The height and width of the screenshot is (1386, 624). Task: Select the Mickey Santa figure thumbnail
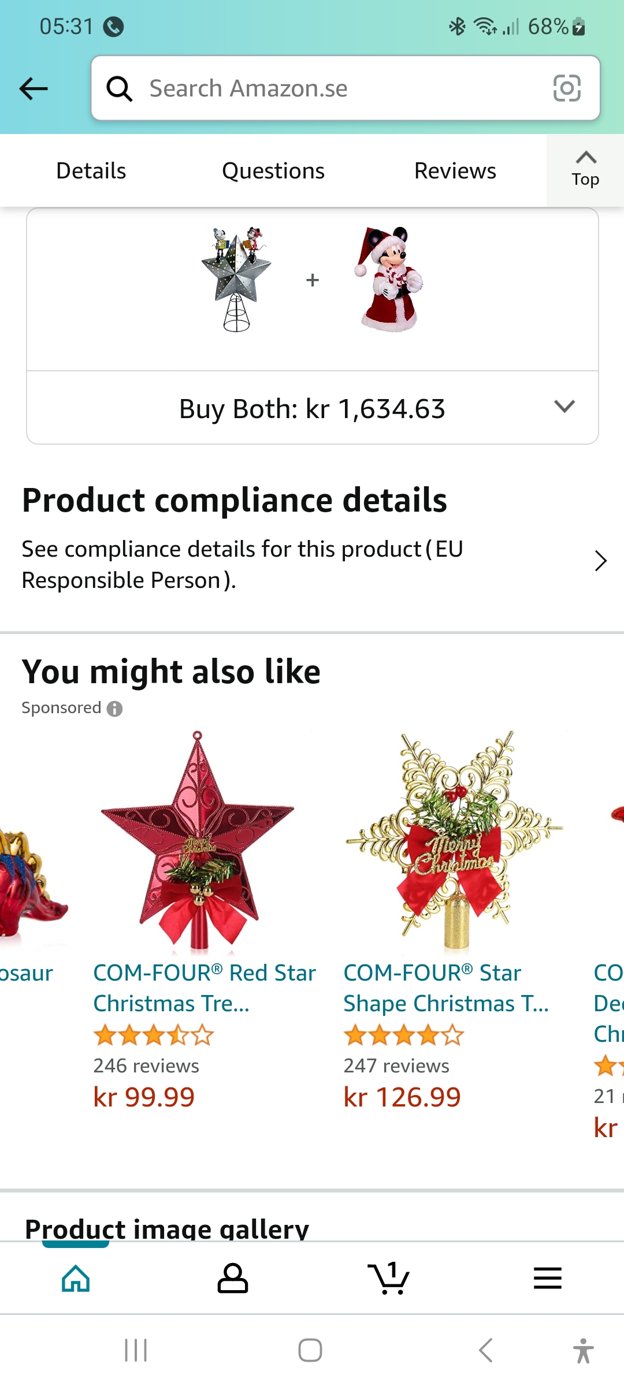pyautogui.click(x=388, y=280)
